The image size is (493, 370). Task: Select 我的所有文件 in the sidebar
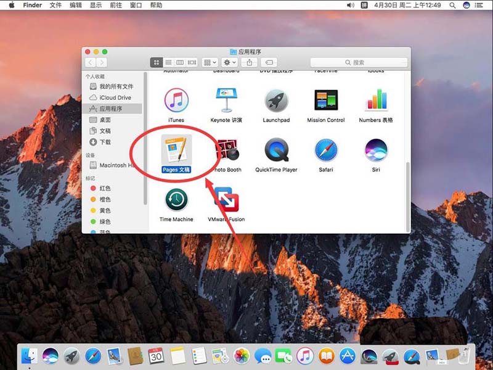(x=112, y=86)
